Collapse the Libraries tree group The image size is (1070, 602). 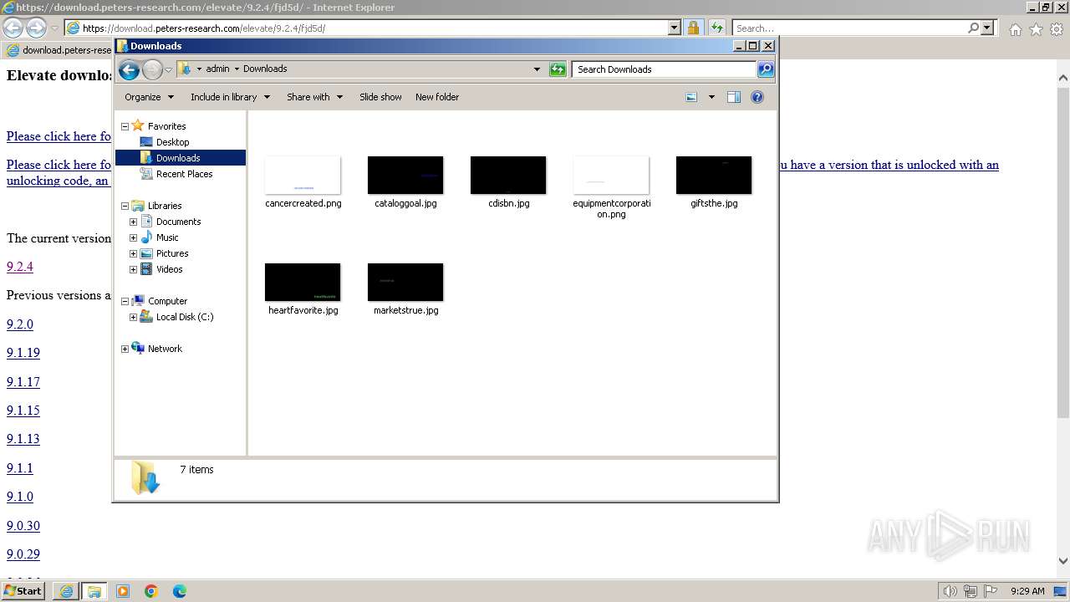click(125, 206)
